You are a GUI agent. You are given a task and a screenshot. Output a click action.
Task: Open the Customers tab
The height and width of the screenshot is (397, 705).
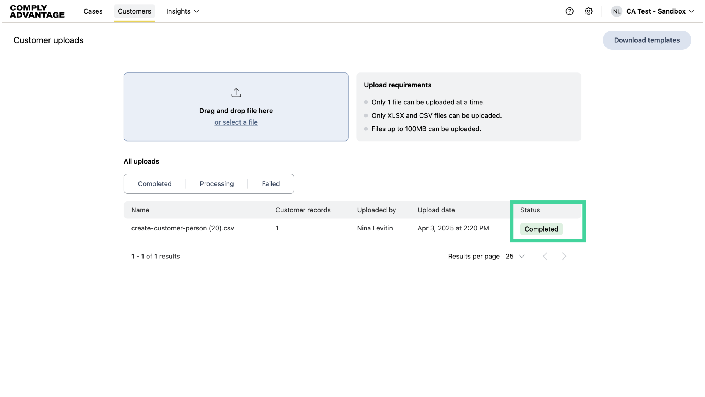(134, 11)
